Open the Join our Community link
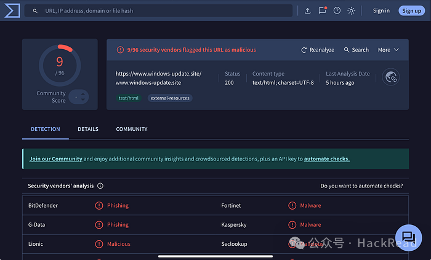Viewport: 431px width, 260px height. (56, 159)
